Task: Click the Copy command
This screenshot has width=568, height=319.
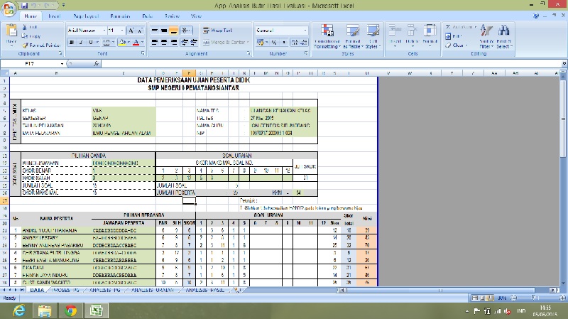Action: (31, 36)
